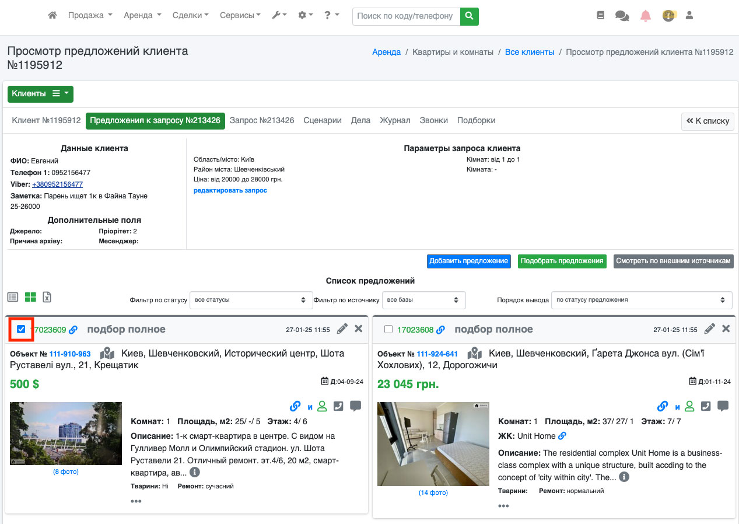Remove offer 17023608 with X icon
739x524 pixels.
tap(726, 329)
